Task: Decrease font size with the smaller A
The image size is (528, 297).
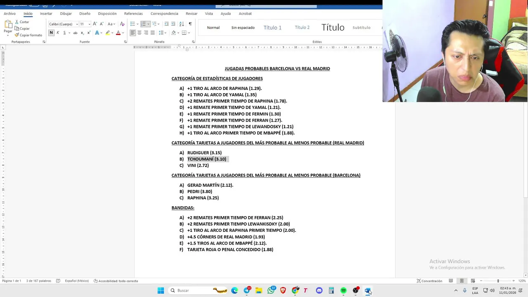Action: tap(101, 24)
